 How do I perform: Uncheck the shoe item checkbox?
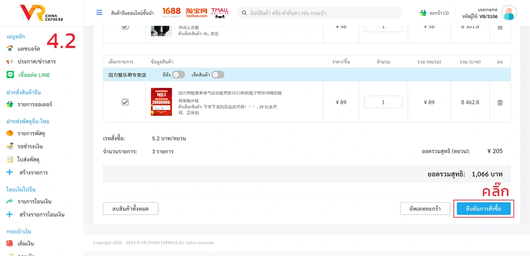[x=125, y=102]
